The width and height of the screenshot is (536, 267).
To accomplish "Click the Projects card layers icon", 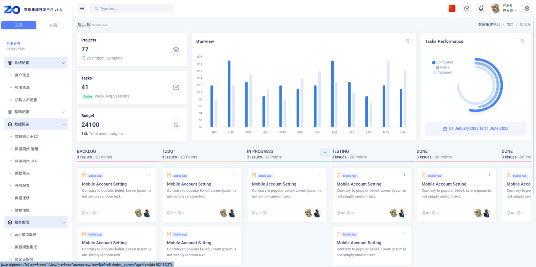I will [x=176, y=49].
